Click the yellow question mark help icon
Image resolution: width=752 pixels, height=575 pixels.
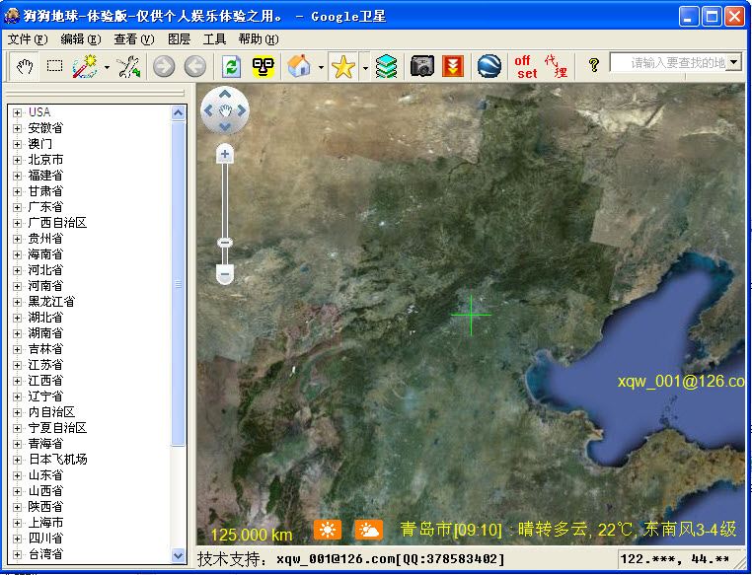[593, 65]
